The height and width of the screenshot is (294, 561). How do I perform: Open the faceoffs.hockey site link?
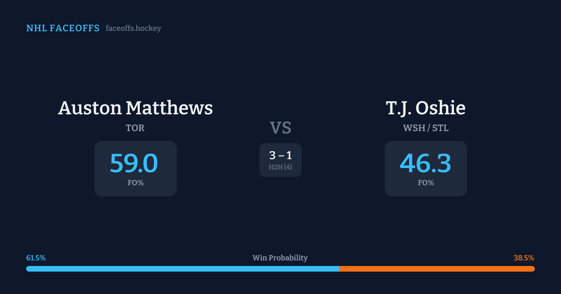click(133, 28)
